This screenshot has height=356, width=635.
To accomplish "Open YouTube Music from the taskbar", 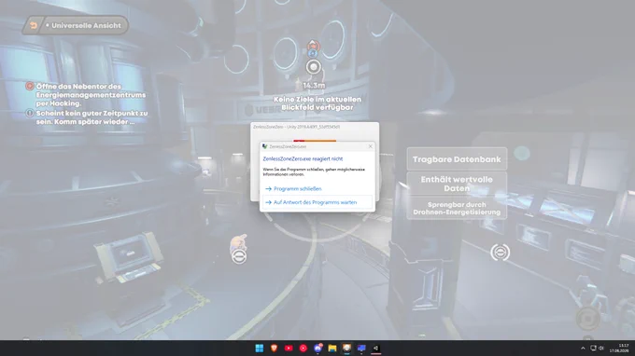I will [x=303, y=348].
